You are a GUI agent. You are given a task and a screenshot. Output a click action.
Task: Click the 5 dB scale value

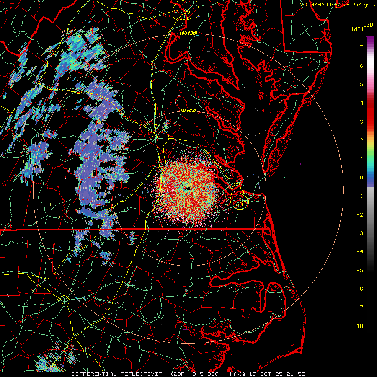[362, 84]
